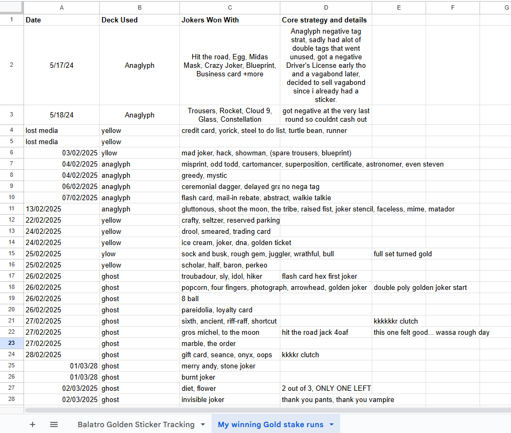This screenshot has height=433, width=511.
Task: Select 'drool, smeared, trading card' cell
Action: tap(230, 231)
